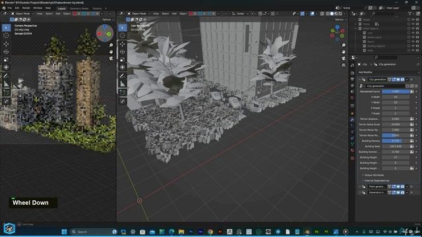Remove the City generation modifier
Image resolution: width=422 pixels, height=237 pixels.
coord(411,80)
